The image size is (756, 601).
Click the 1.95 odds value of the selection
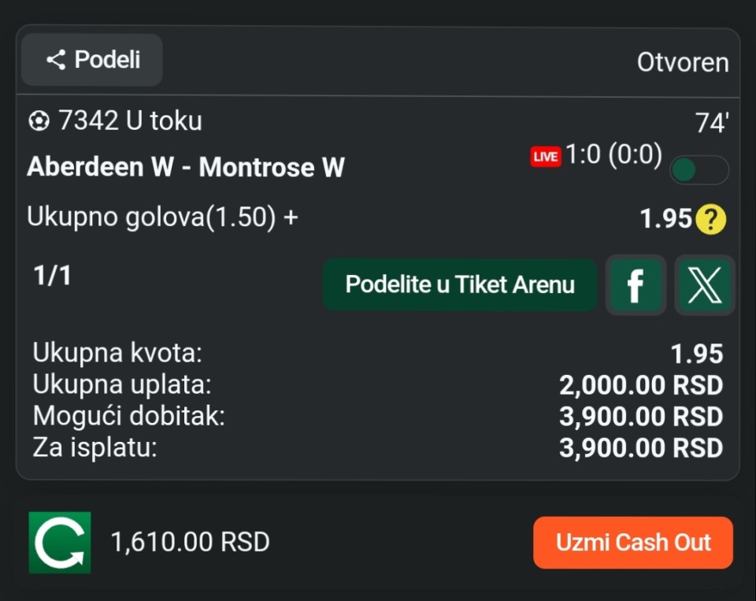point(666,218)
